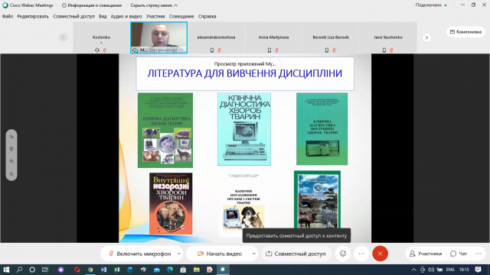Zoom in on the shared content
The image size is (490, 275).
point(11,161)
